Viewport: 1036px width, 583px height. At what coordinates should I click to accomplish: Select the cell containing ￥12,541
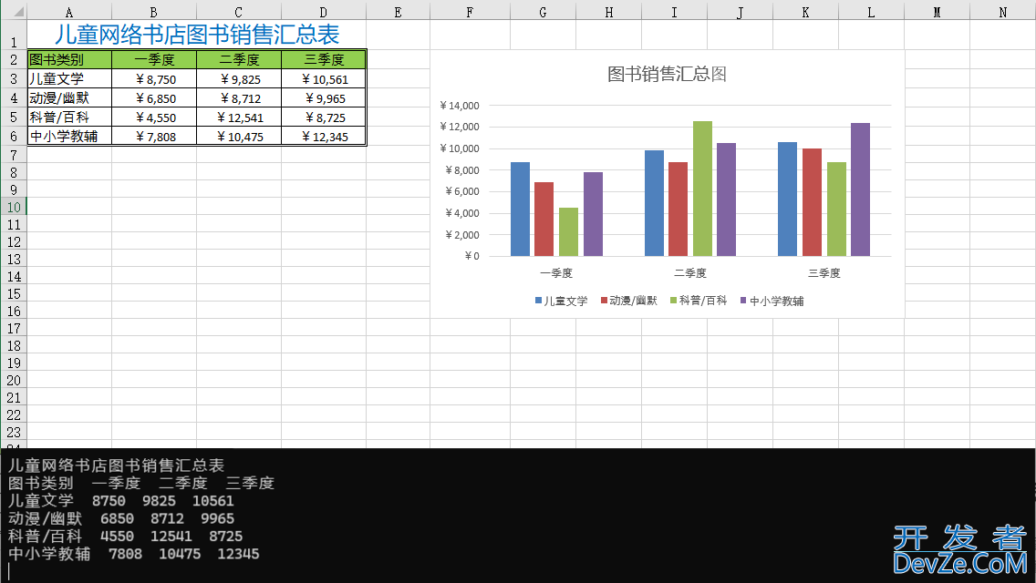(x=239, y=118)
